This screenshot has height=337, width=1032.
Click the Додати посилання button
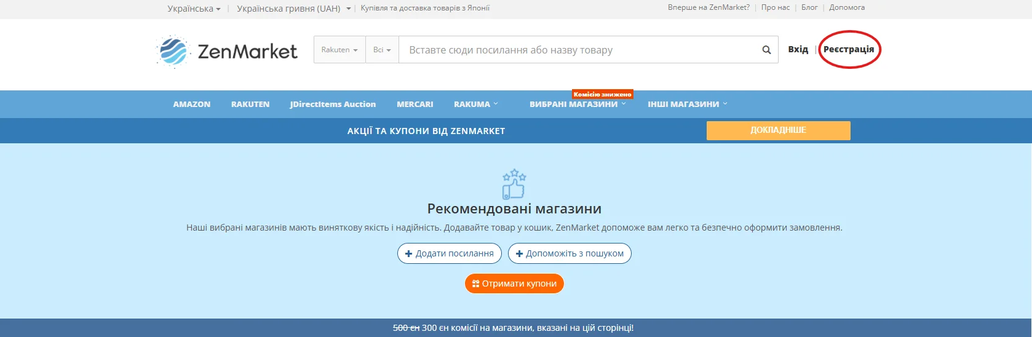coord(450,253)
